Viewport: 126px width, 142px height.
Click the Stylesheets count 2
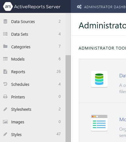(60, 109)
